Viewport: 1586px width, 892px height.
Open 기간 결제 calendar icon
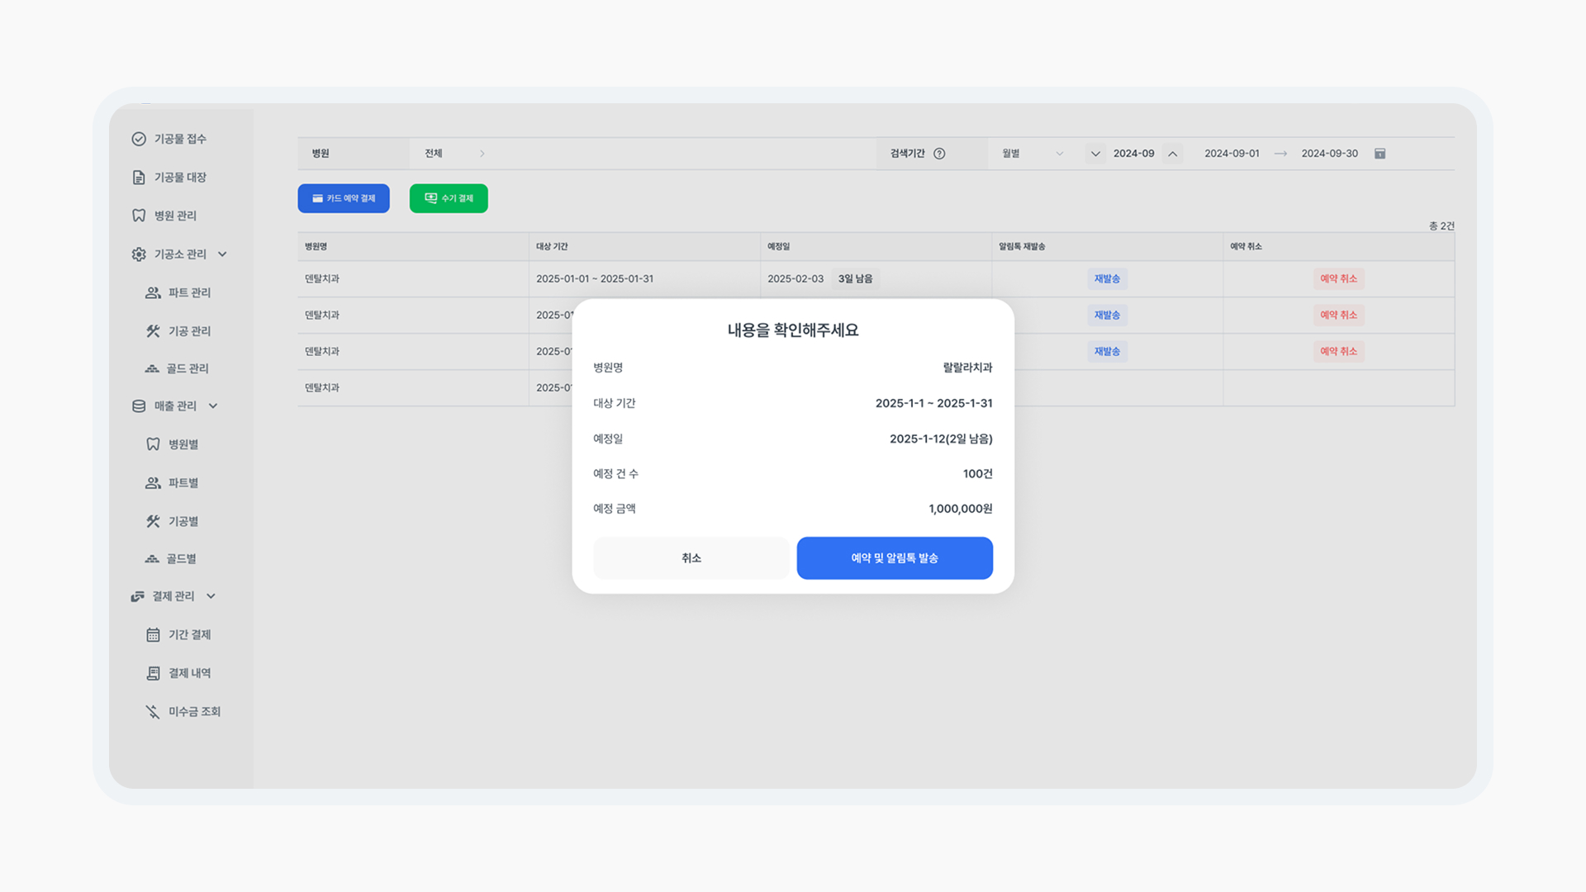coord(153,635)
